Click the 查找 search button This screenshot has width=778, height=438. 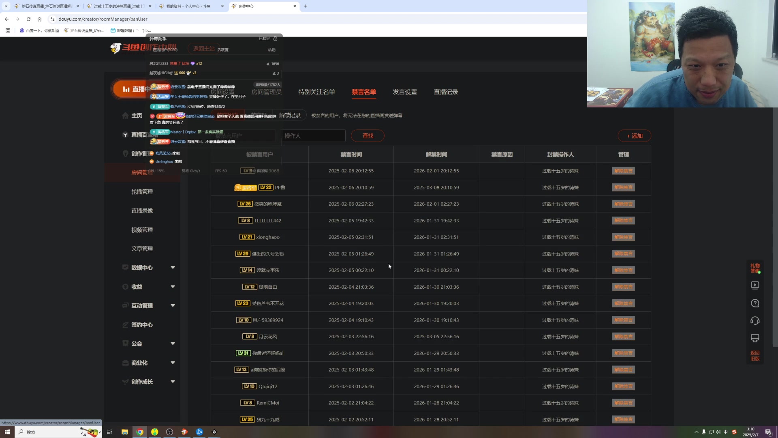point(368,136)
